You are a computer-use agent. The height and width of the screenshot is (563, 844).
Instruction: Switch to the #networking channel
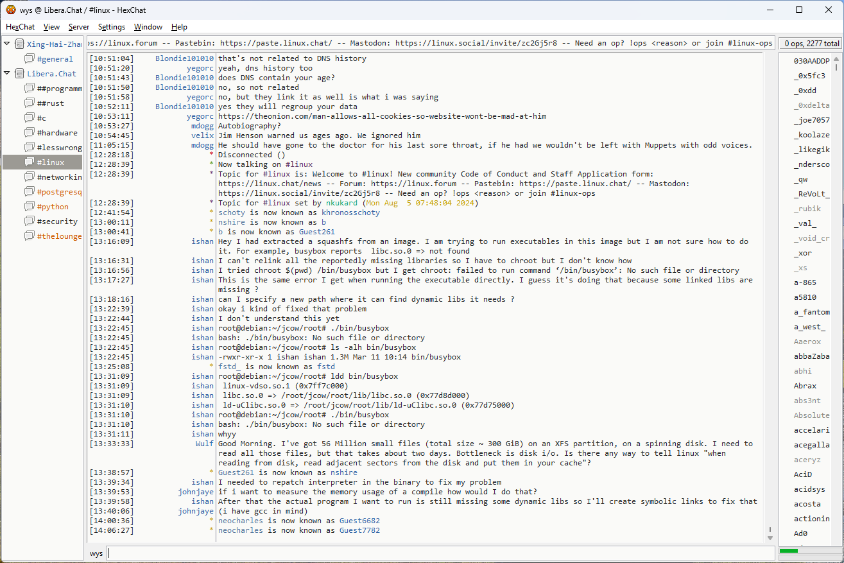[x=59, y=177]
